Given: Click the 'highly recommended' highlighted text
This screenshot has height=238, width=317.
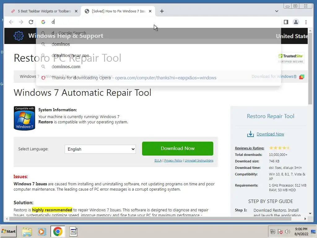Looking at the screenshot, I should tap(52, 210).
